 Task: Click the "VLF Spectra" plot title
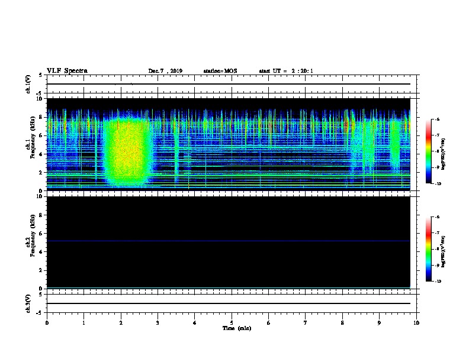coord(67,71)
